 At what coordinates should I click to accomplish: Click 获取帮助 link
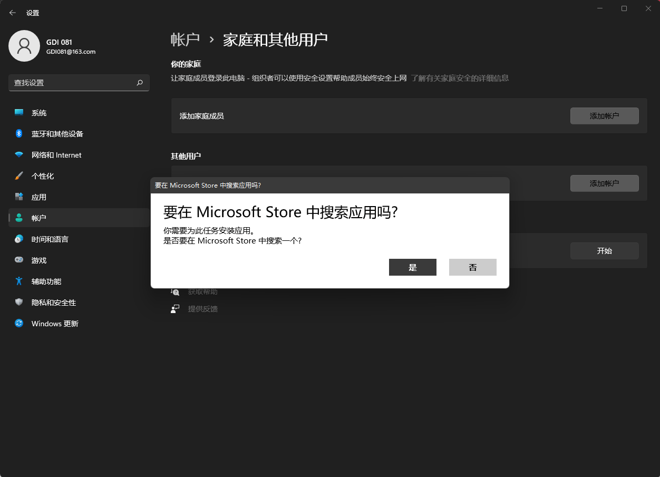203,291
